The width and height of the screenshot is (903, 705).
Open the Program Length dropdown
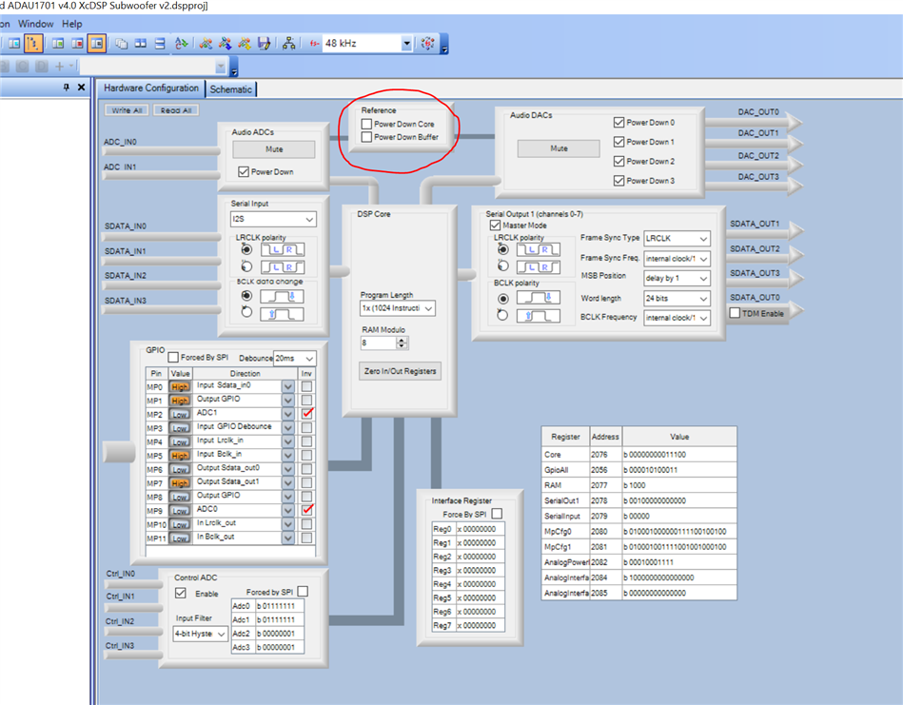point(428,308)
